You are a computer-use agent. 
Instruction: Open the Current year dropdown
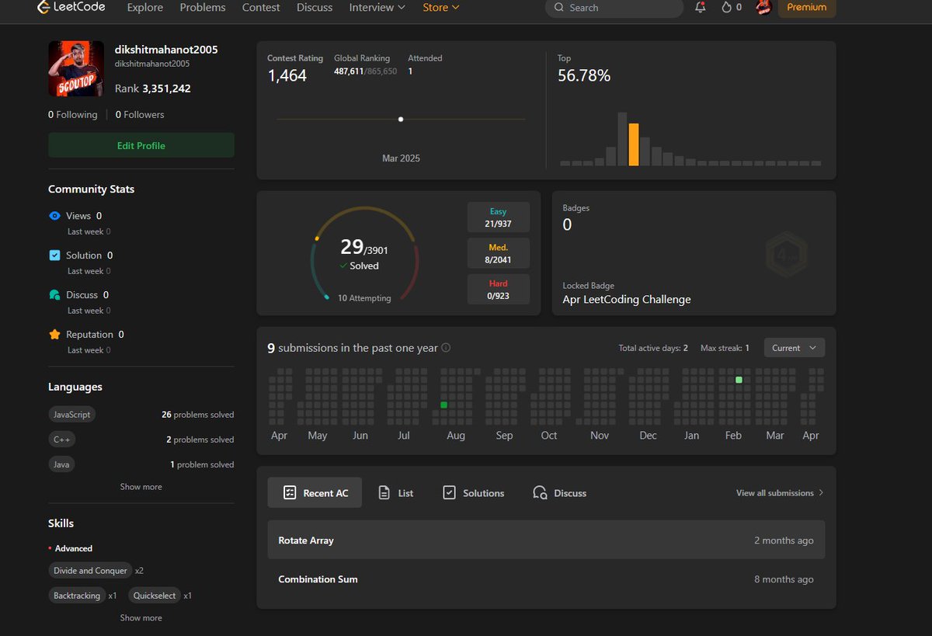(x=795, y=348)
